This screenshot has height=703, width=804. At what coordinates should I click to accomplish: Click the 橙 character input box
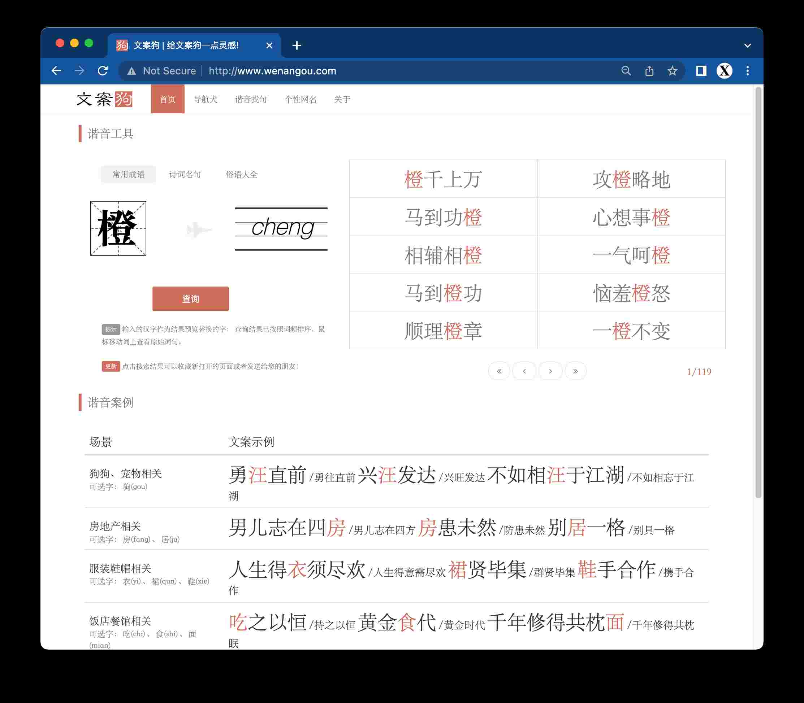coord(118,228)
